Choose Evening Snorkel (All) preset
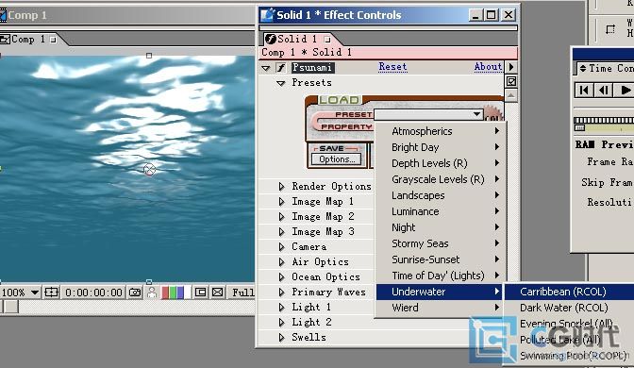This screenshot has width=634, height=368. (x=569, y=324)
